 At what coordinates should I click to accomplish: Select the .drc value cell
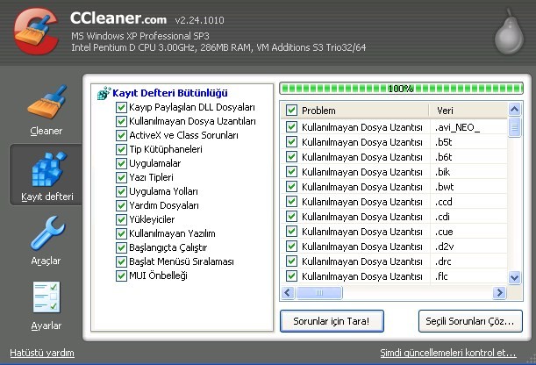(x=443, y=261)
